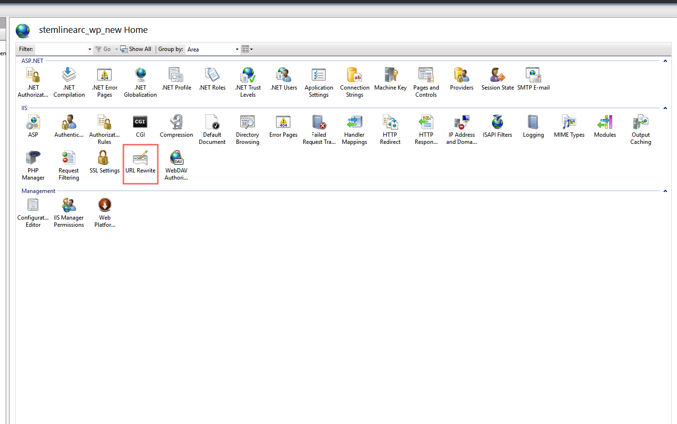Open Logging feature

click(x=533, y=126)
